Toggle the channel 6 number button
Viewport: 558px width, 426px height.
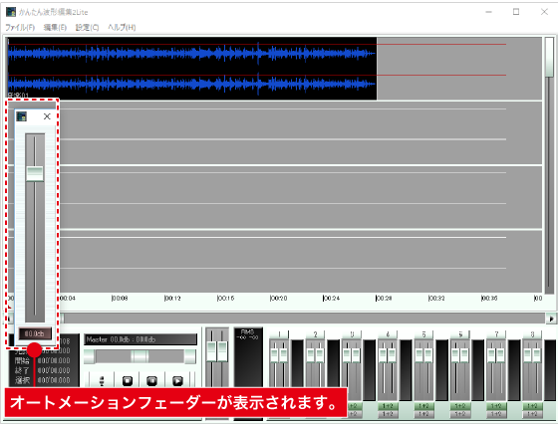[x=460, y=334]
